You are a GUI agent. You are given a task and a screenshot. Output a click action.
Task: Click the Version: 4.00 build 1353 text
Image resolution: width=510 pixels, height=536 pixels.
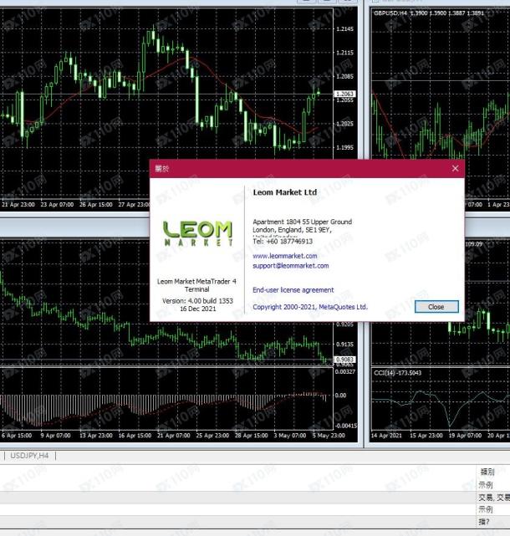[x=197, y=301]
